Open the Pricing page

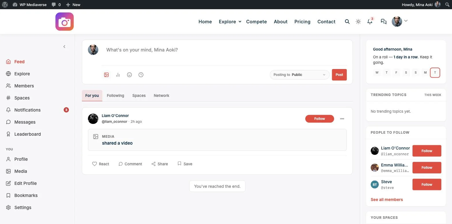click(x=302, y=22)
